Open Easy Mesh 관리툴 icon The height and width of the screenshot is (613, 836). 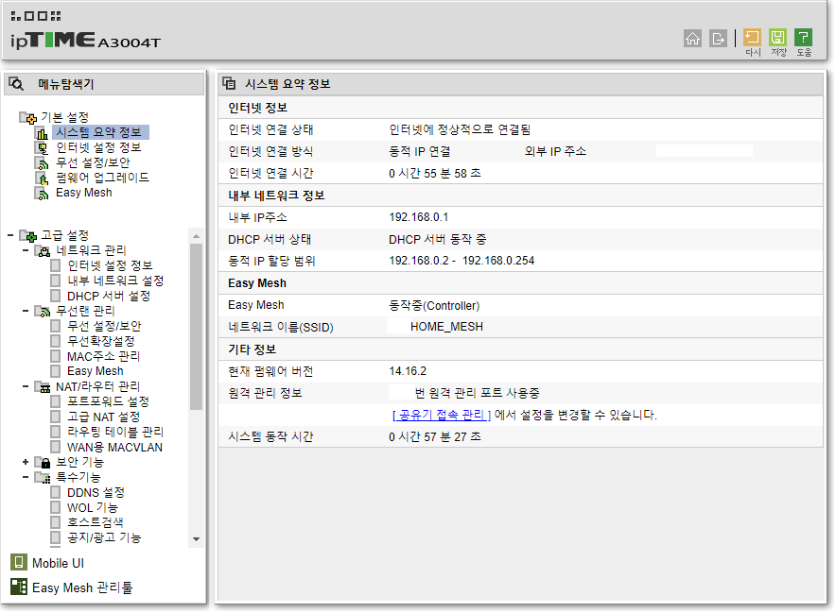pyautogui.click(x=19, y=587)
